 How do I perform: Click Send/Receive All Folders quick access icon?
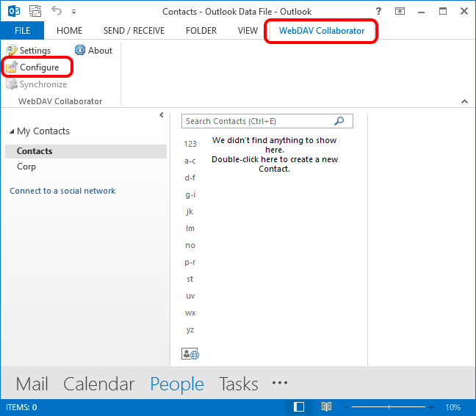coord(35,11)
